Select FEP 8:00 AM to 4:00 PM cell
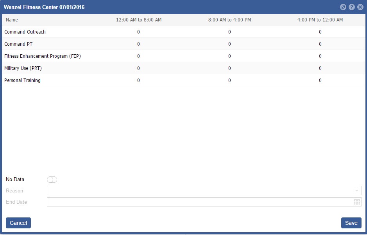This screenshot has height=235, width=367. tap(229, 56)
